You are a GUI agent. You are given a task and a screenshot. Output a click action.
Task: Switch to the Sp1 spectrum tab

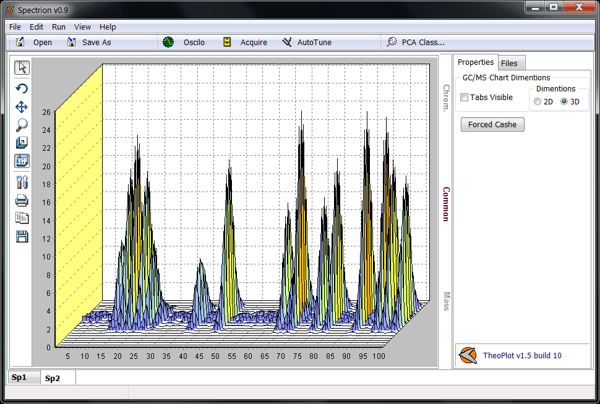[x=19, y=377]
